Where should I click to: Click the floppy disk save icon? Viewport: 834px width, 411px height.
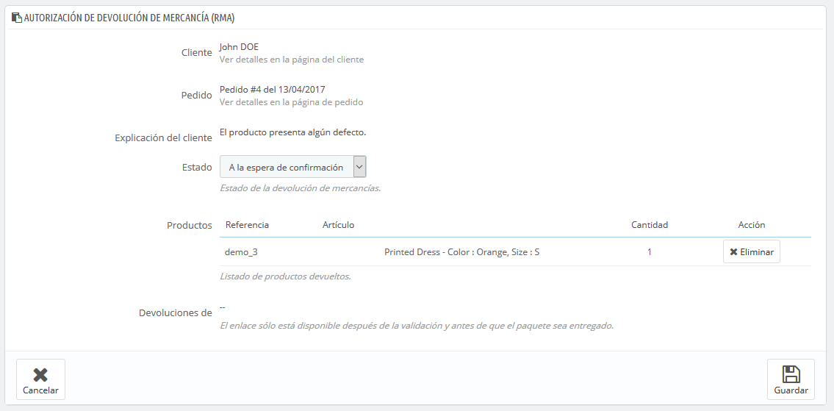tap(791, 374)
